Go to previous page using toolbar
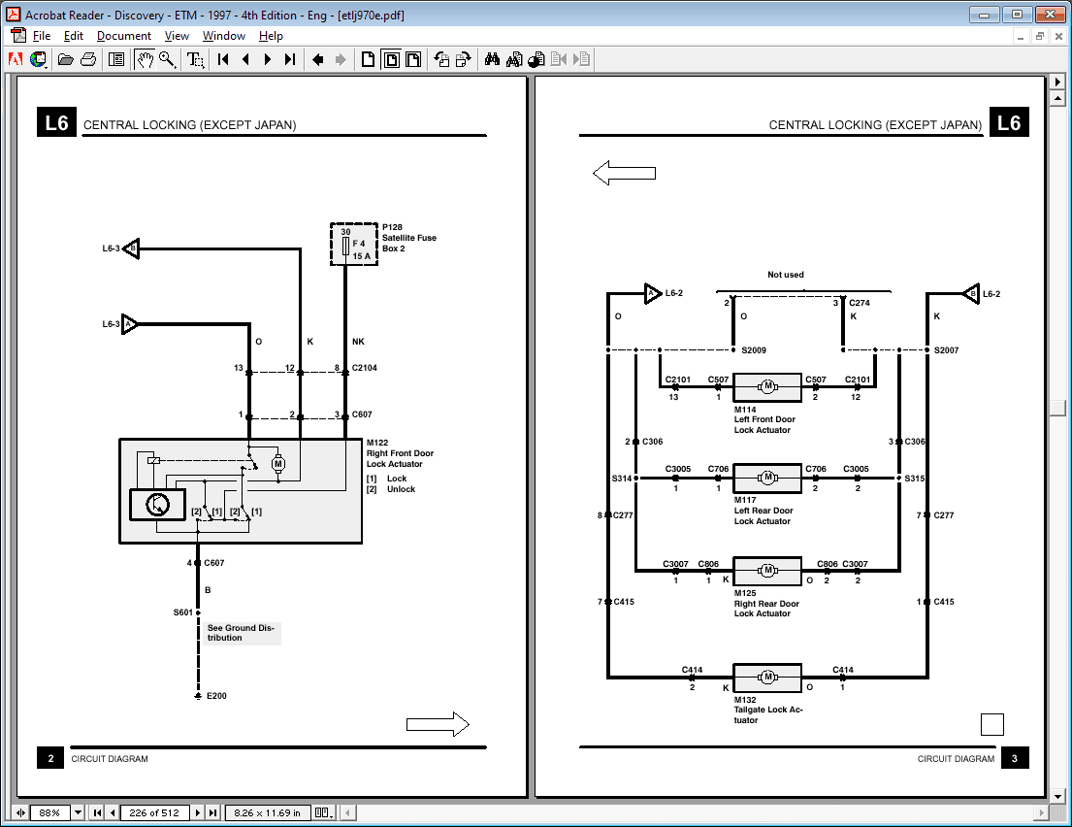This screenshot has height=827, width=1072. pos(245,59)
